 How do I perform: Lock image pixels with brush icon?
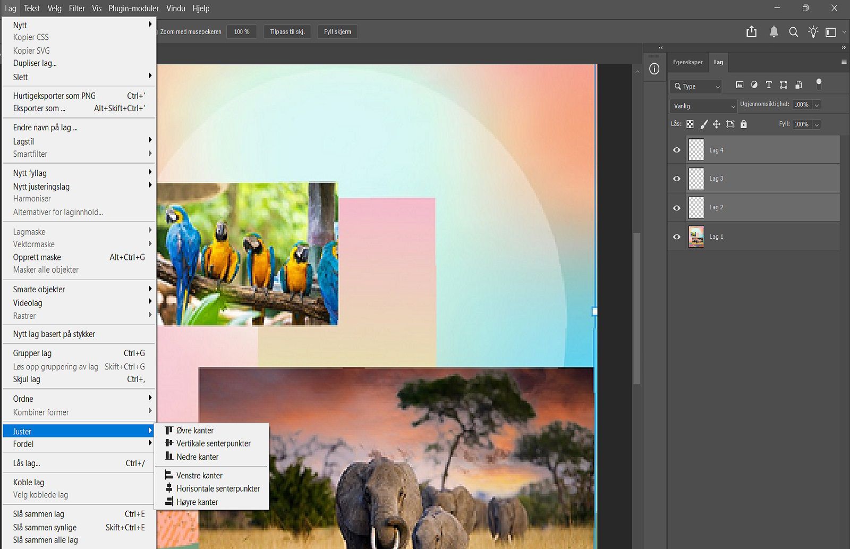tap(704, 124)
